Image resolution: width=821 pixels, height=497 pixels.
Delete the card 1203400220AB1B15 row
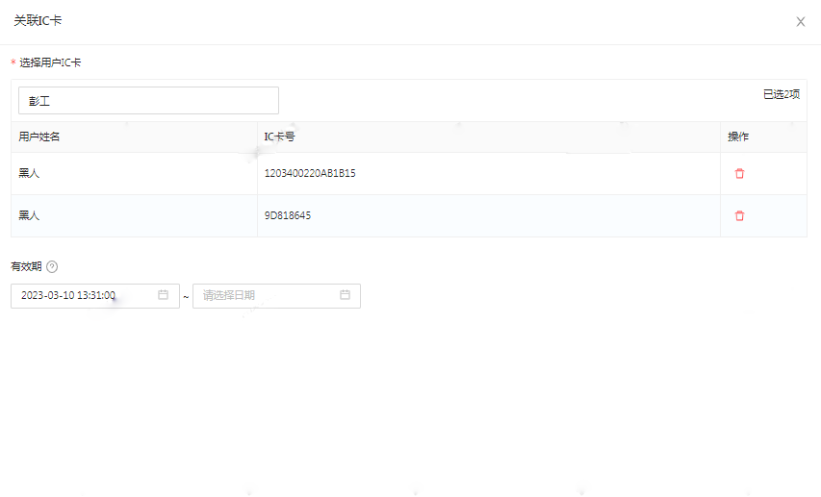pyautogui.click(x=739, y=174)
